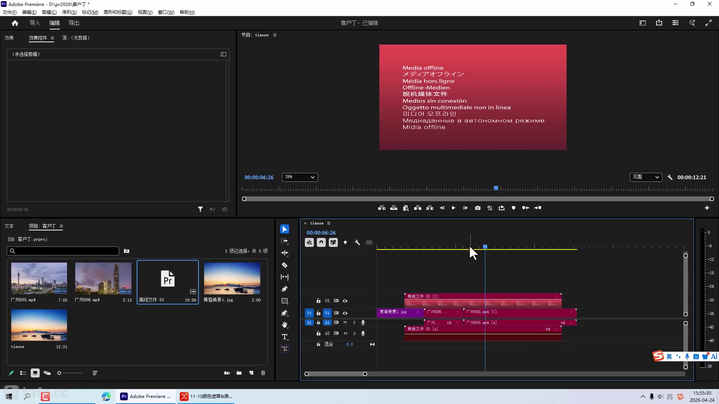Open 剪辑 menu
This screenshot has width=719, height=404.
49,12
